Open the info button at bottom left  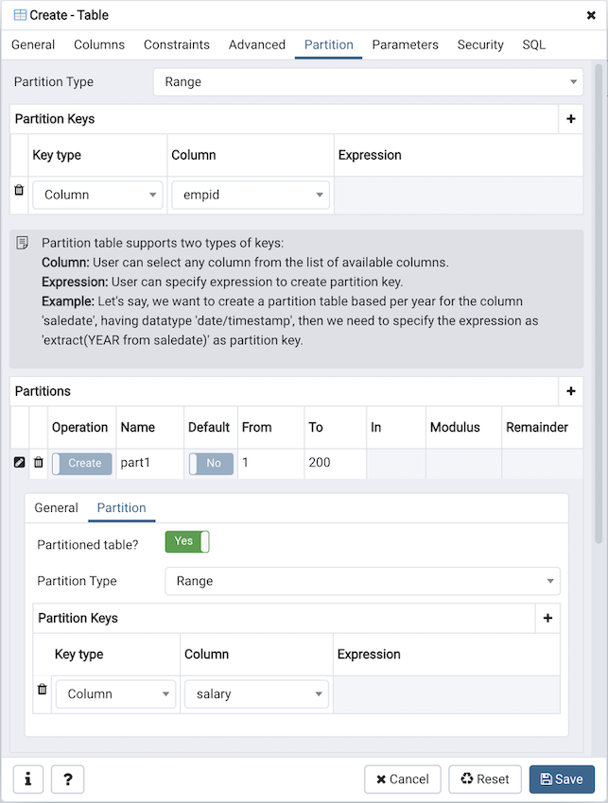28,779
